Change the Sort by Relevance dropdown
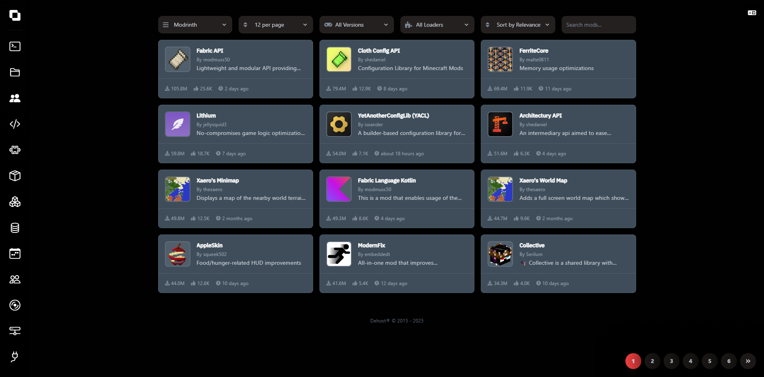Image resolution: width=764 pixels, height=377 pixels. (517, 25)
